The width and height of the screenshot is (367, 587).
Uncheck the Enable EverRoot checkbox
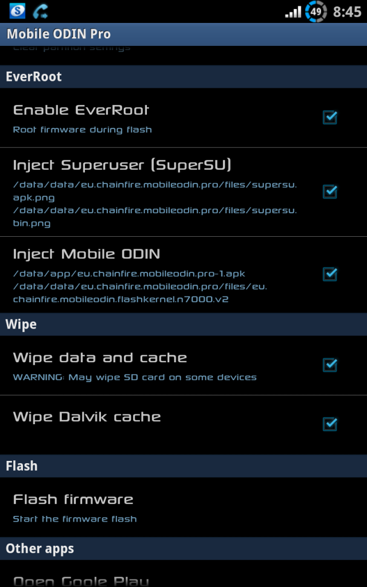point(330,118)
